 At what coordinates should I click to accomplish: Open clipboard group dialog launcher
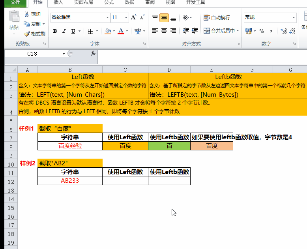coord(45,43)
